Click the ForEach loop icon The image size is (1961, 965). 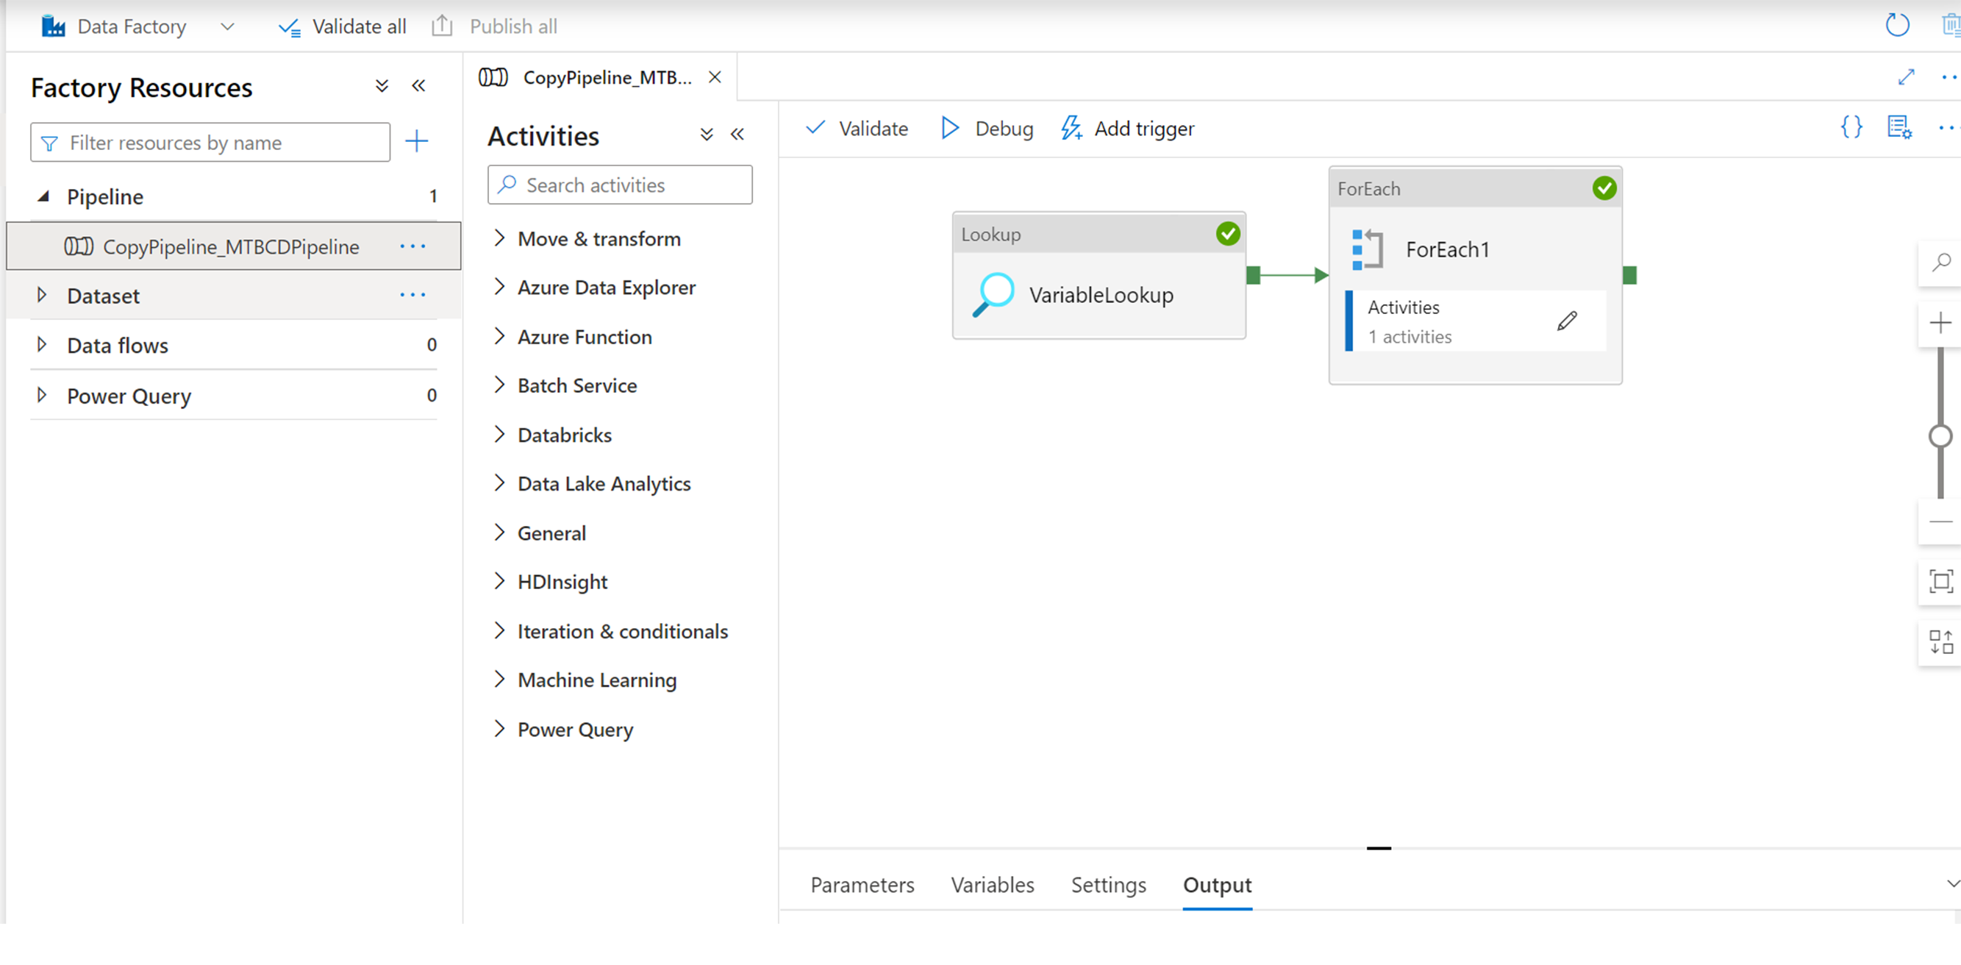[1367, 249]
